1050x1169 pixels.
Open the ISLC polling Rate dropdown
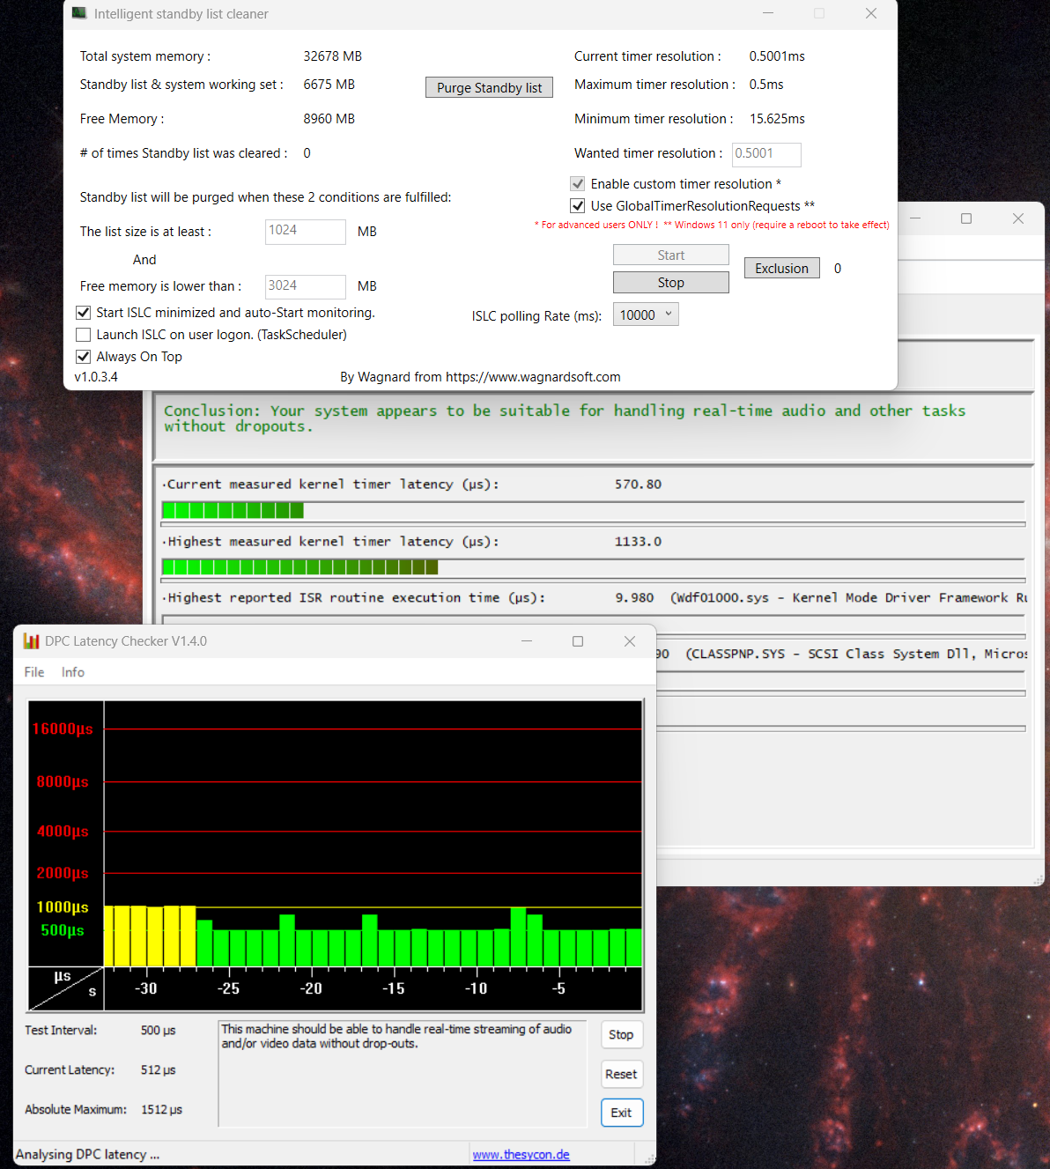click(x=646, y=314)
